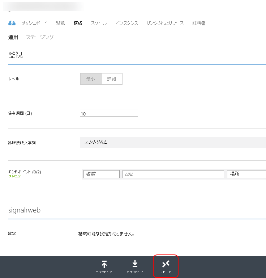
Task: View the 証明書 tab
Action: tap(199, 23)
